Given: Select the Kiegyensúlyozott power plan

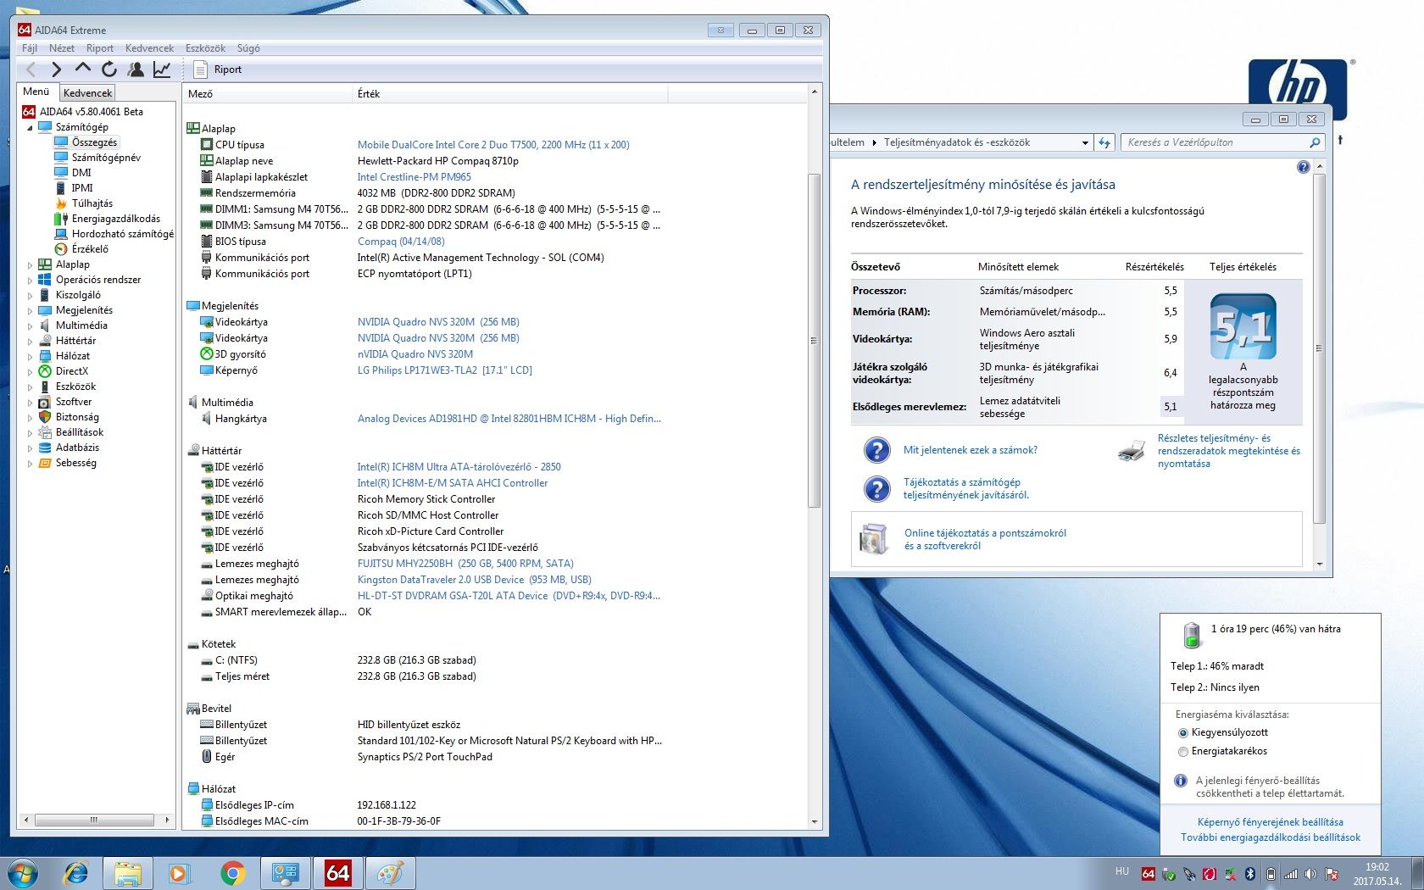Looking at the screenshot, I should [1183, 732].
